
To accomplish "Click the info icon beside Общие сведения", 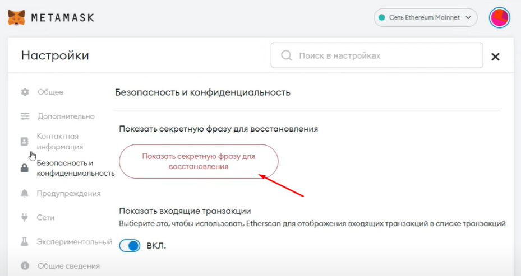I will 25,266.
